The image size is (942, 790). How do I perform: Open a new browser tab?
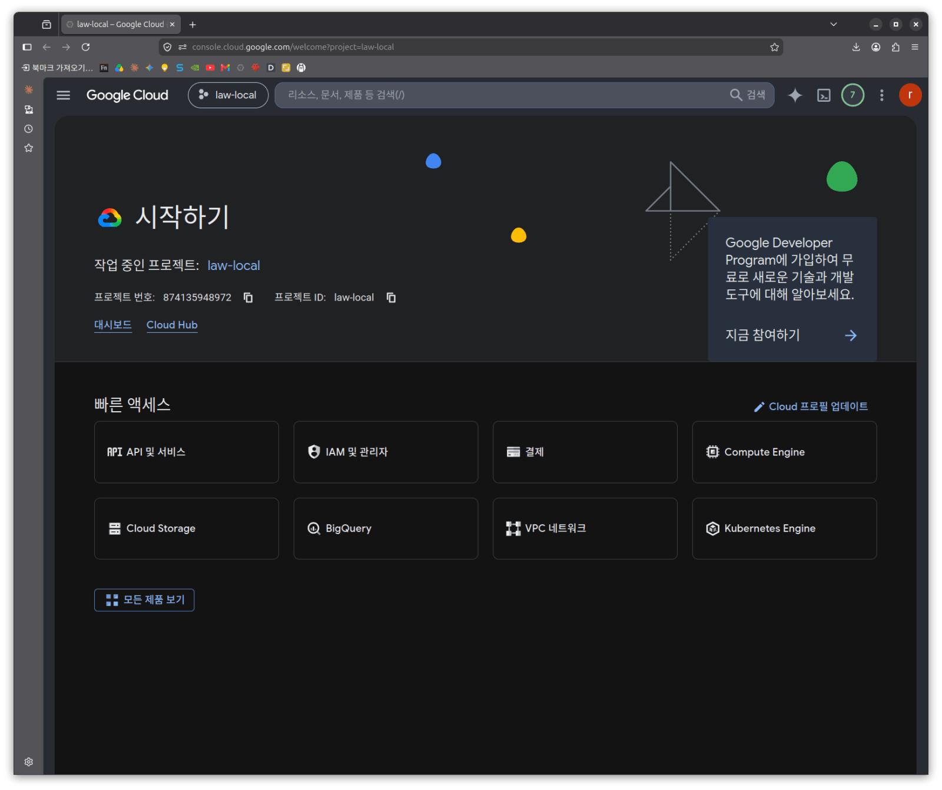pos(193,25)
